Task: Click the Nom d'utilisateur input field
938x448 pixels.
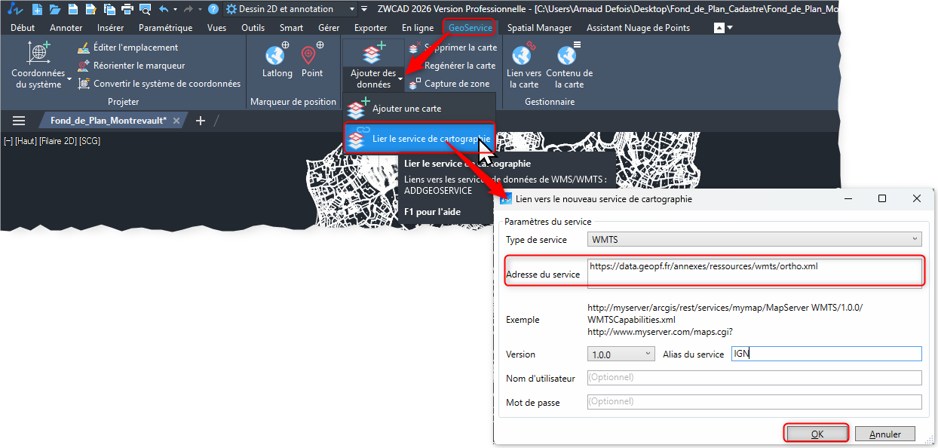Action: [x=754, y=377]
